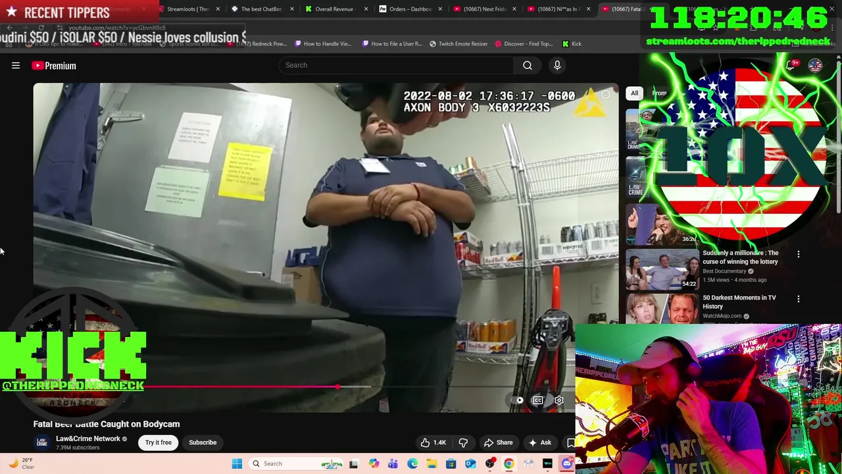This screenshot has height=474, width=842.
Task: Subscribe to Law&Crime Network
Action: (203, 442)
